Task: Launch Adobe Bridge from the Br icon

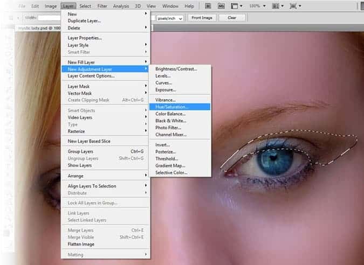Action: (208, 6)
